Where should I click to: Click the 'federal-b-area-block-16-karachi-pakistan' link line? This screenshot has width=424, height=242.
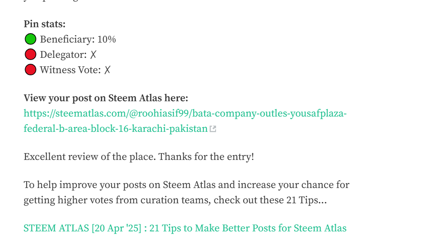[115, 128]
